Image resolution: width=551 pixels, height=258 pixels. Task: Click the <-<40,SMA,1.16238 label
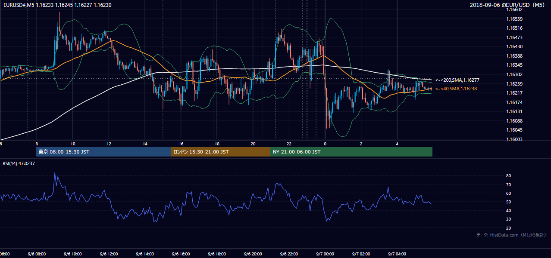click(x=457, y=89)
